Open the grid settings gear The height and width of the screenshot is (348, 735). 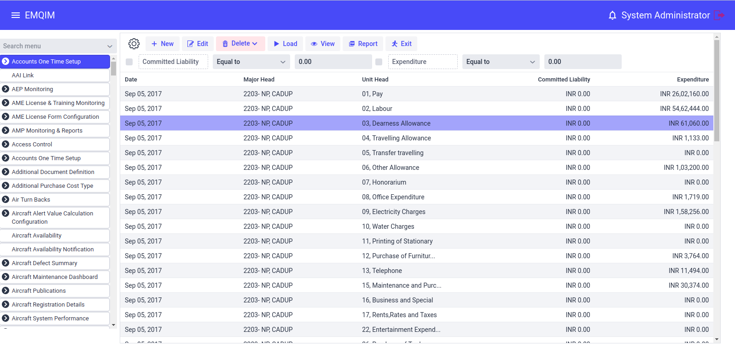[x=134, y=44]
